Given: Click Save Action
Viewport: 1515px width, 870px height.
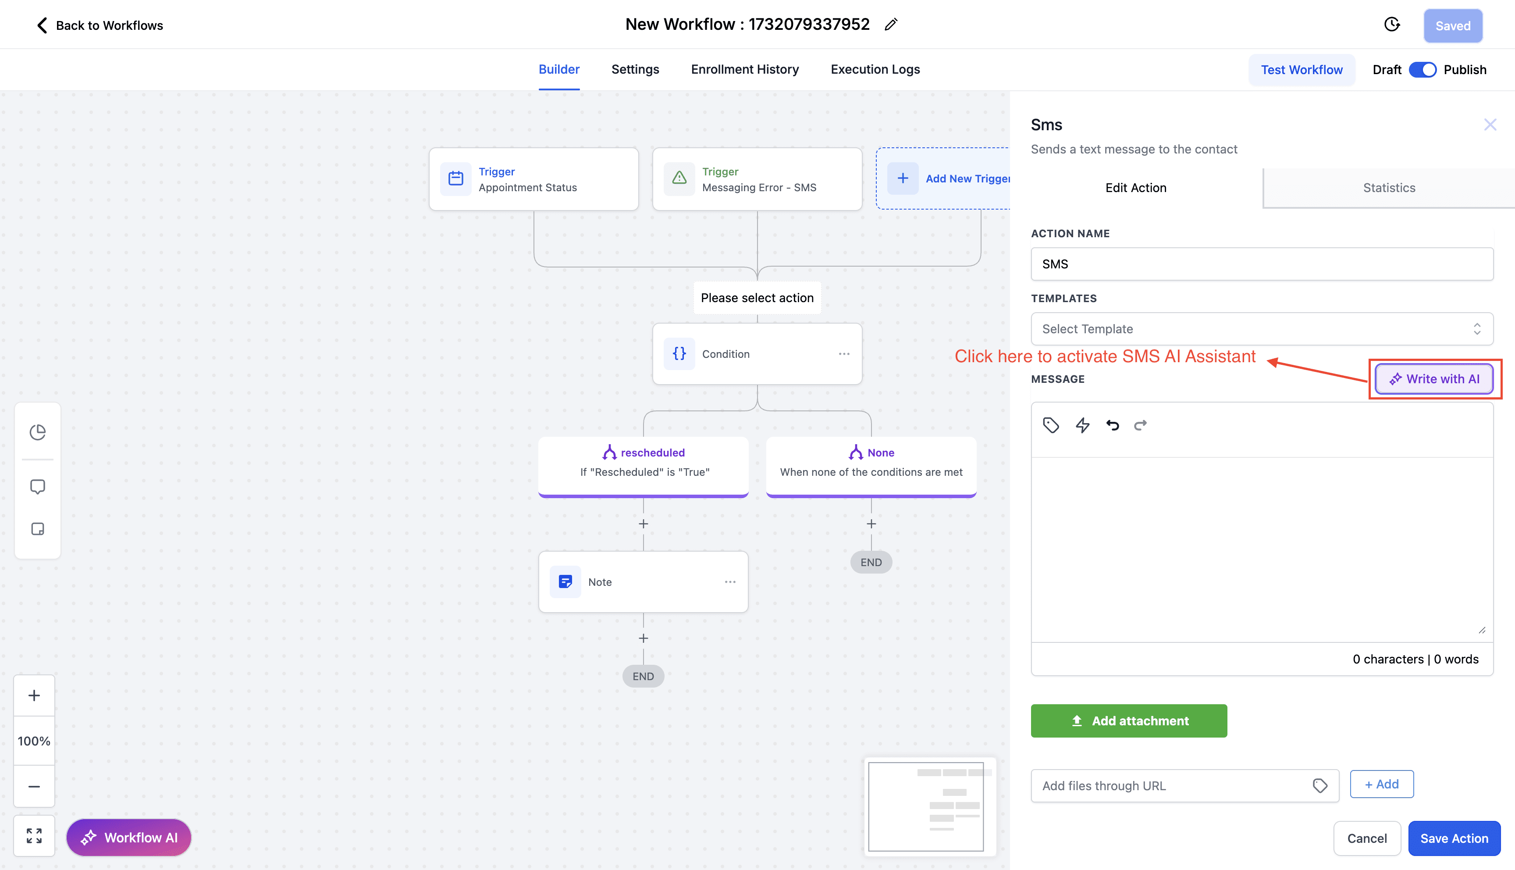Looking at the screenshot, I should click(1454, 838).
